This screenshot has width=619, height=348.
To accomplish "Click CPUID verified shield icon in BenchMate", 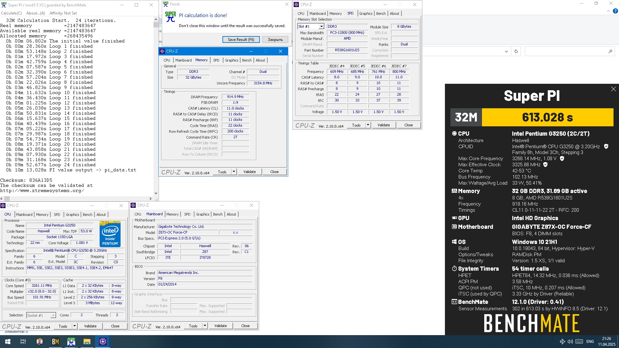I will pyautogui.click(x=606, y=146).
